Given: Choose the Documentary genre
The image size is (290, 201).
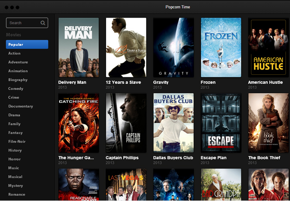Looking at the screenshot, I should pyautogui.click(x=20, y=106).
